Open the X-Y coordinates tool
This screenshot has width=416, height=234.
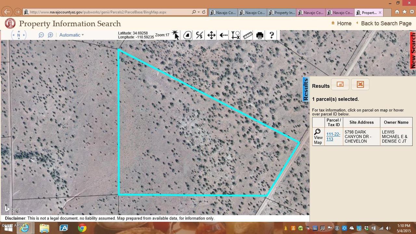235,35
